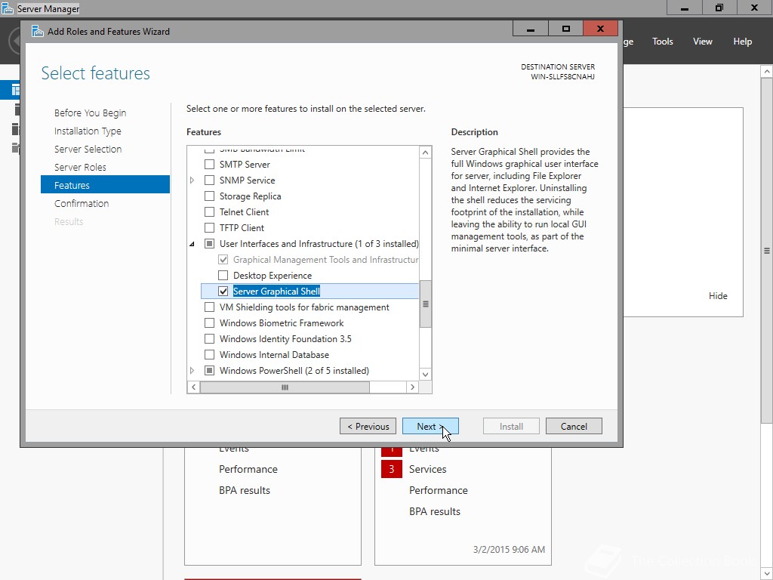This screenshot has width=773, height=580.
Task: Check the Desktop Experience checkbox
Action: coord(223,275)
